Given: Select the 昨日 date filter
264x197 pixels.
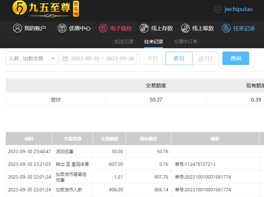Looking at the screenshot, I should coord(179,58).
